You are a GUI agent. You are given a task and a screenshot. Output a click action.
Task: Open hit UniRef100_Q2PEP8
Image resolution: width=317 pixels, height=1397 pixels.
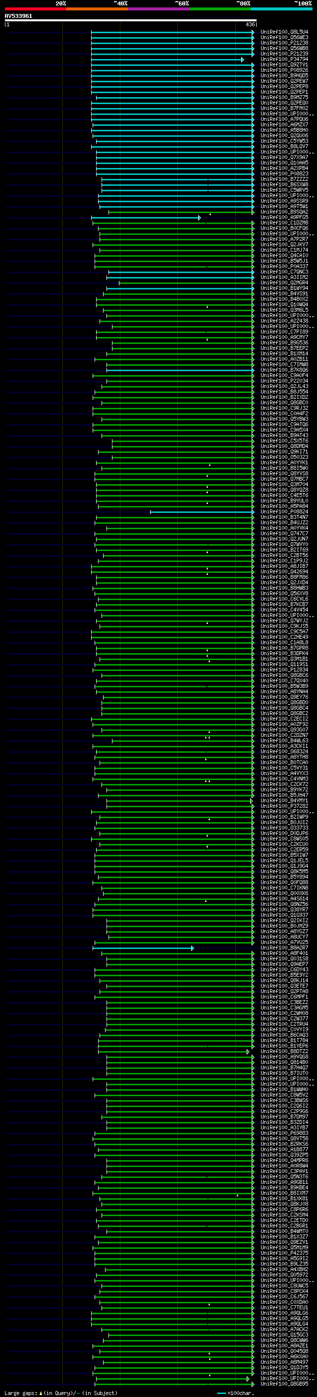coord(284,86)
